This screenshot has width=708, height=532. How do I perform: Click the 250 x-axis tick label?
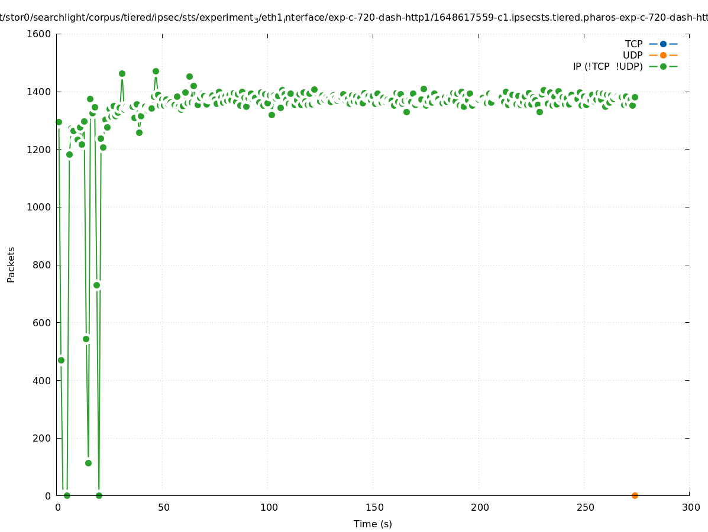(584, 507)
